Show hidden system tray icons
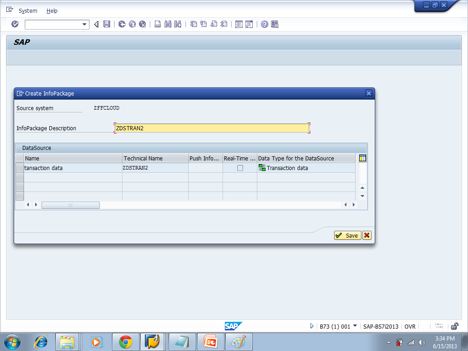Image resolution: width=468 pixels, height=351 pixels. pyautogui.click(x=388, y=342)
